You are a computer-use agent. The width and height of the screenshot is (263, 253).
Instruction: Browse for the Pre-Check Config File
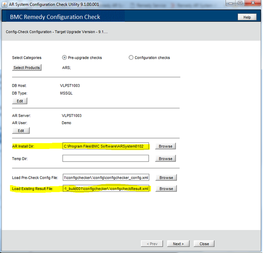[x=166, y=177]
